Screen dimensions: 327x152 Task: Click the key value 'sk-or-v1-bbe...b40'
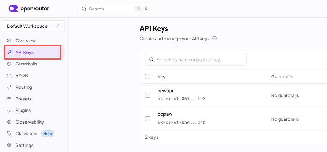pyautogui.click(x=182, y=123)
